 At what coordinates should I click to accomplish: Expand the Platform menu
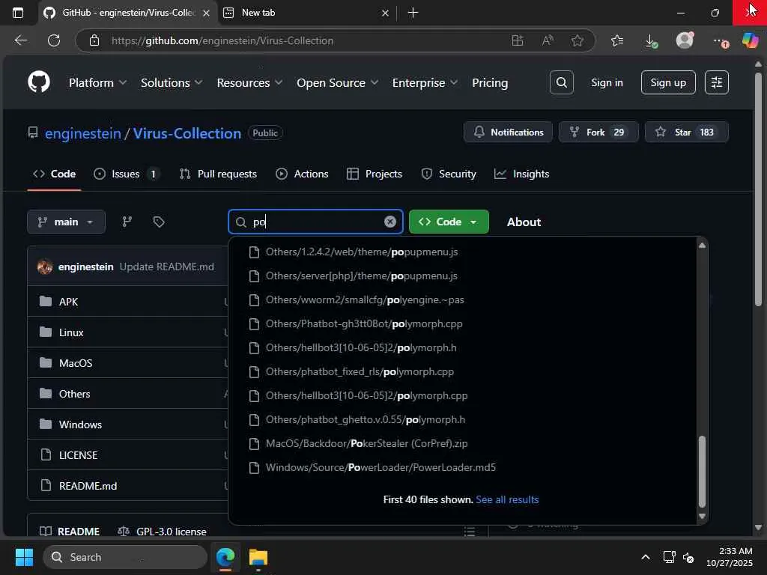pyautogui.click(x=98, y=82)
